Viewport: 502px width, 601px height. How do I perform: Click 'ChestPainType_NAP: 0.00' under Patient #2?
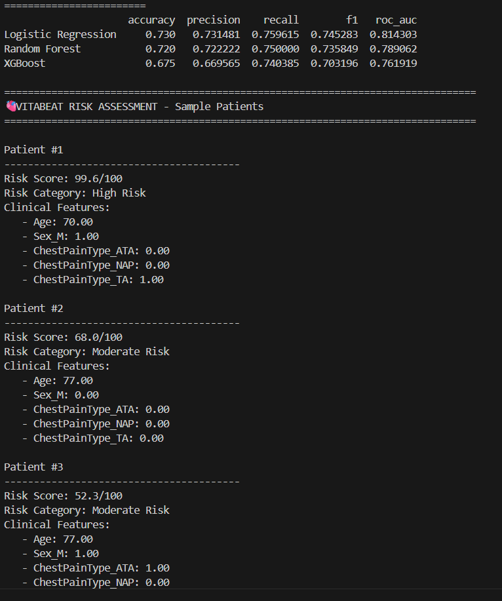[96, 424]
